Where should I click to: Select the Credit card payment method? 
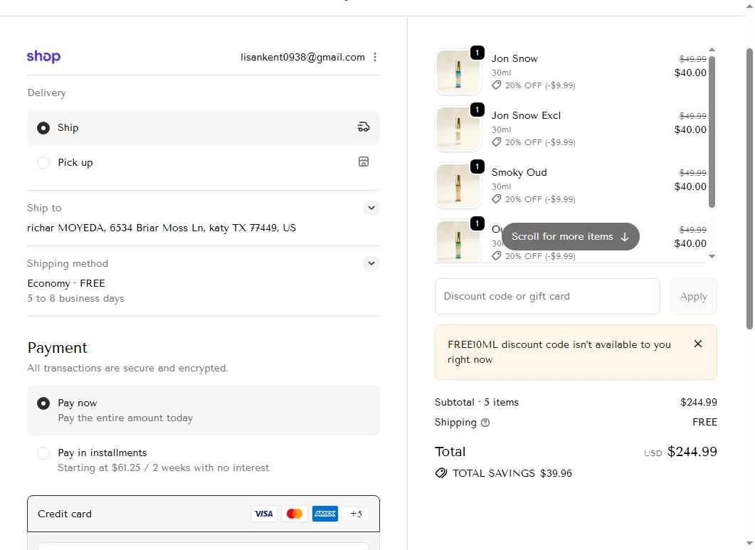click(x=204, y=514)
